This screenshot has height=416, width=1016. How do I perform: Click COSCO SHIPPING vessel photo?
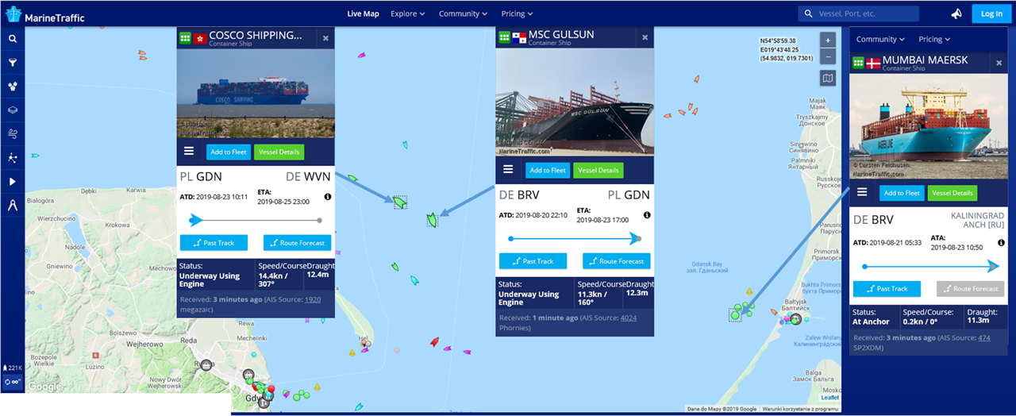click(x=256, y=94)
